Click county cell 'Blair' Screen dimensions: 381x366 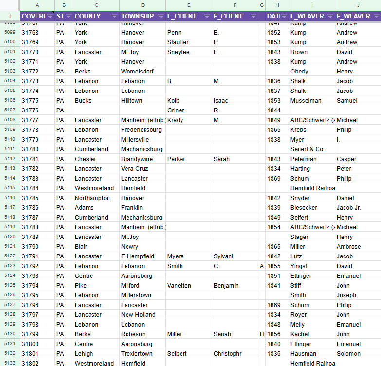pos(96,246)
